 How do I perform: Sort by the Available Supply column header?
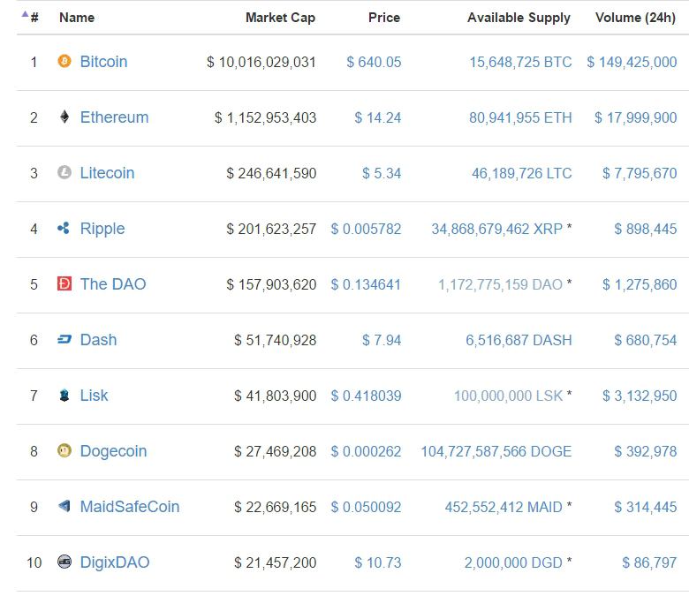(x=519, y=18)
